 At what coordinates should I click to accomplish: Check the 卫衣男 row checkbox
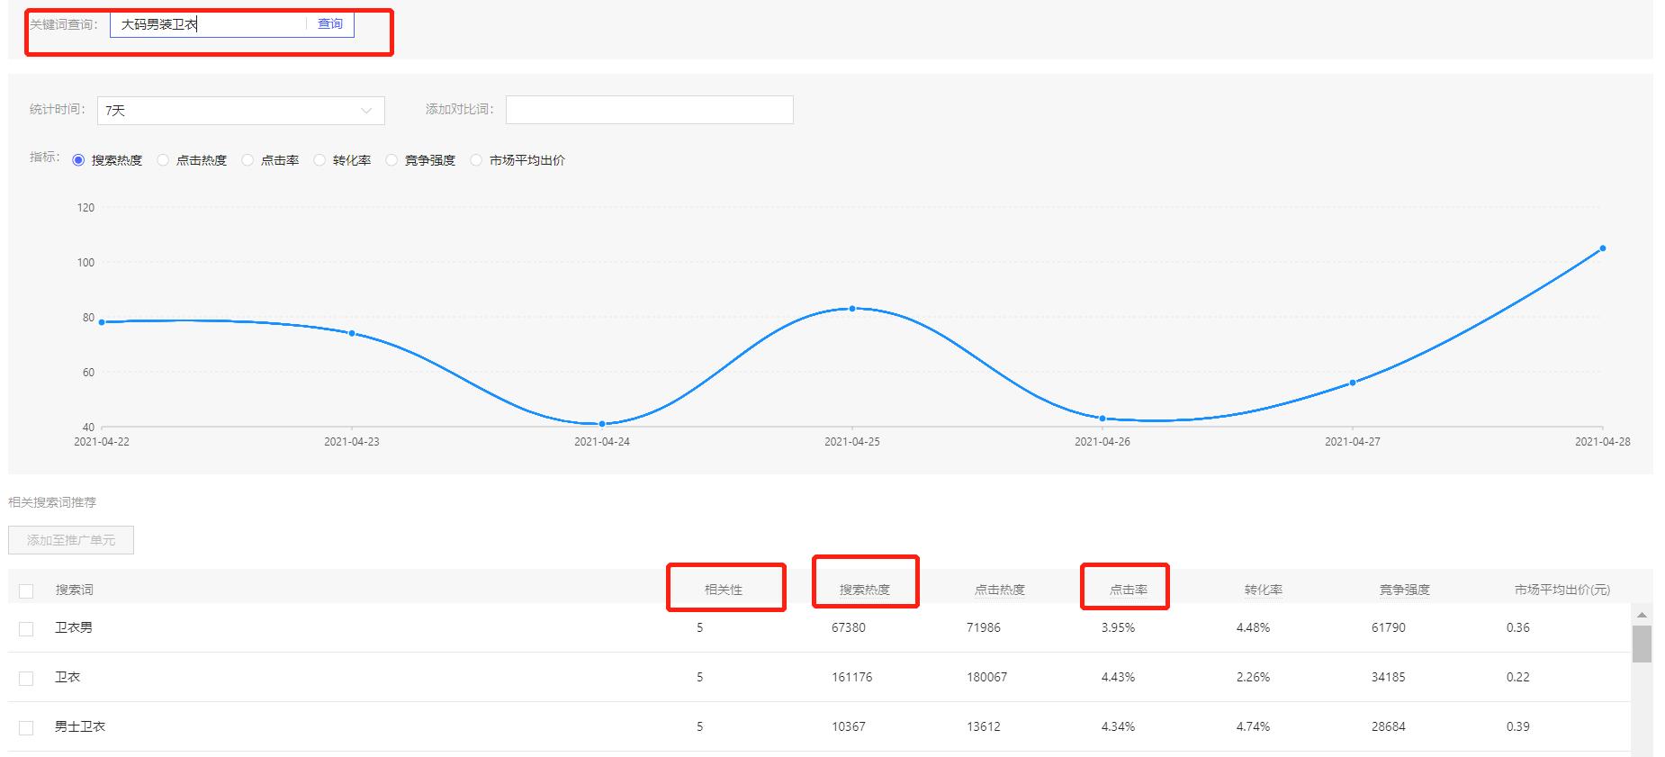point(26,629)
